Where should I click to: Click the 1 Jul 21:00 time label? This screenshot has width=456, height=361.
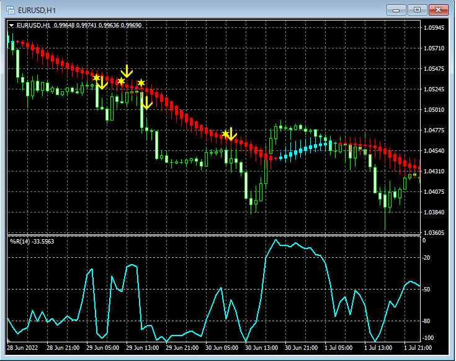418,347
